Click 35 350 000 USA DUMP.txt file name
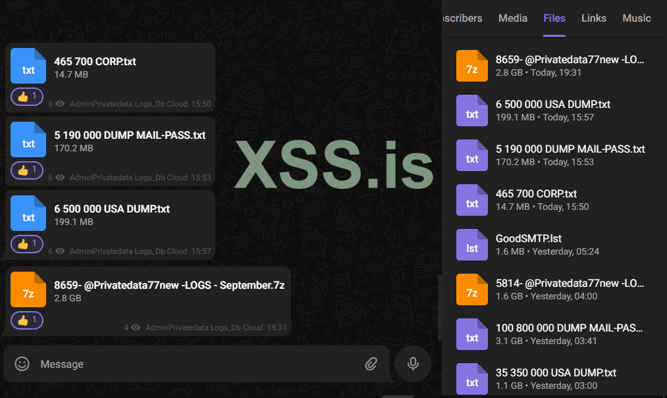The image size is (667, 398). point(556,372)
